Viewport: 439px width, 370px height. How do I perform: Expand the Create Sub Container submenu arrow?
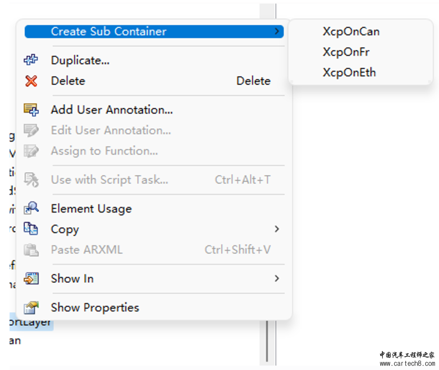277,31
